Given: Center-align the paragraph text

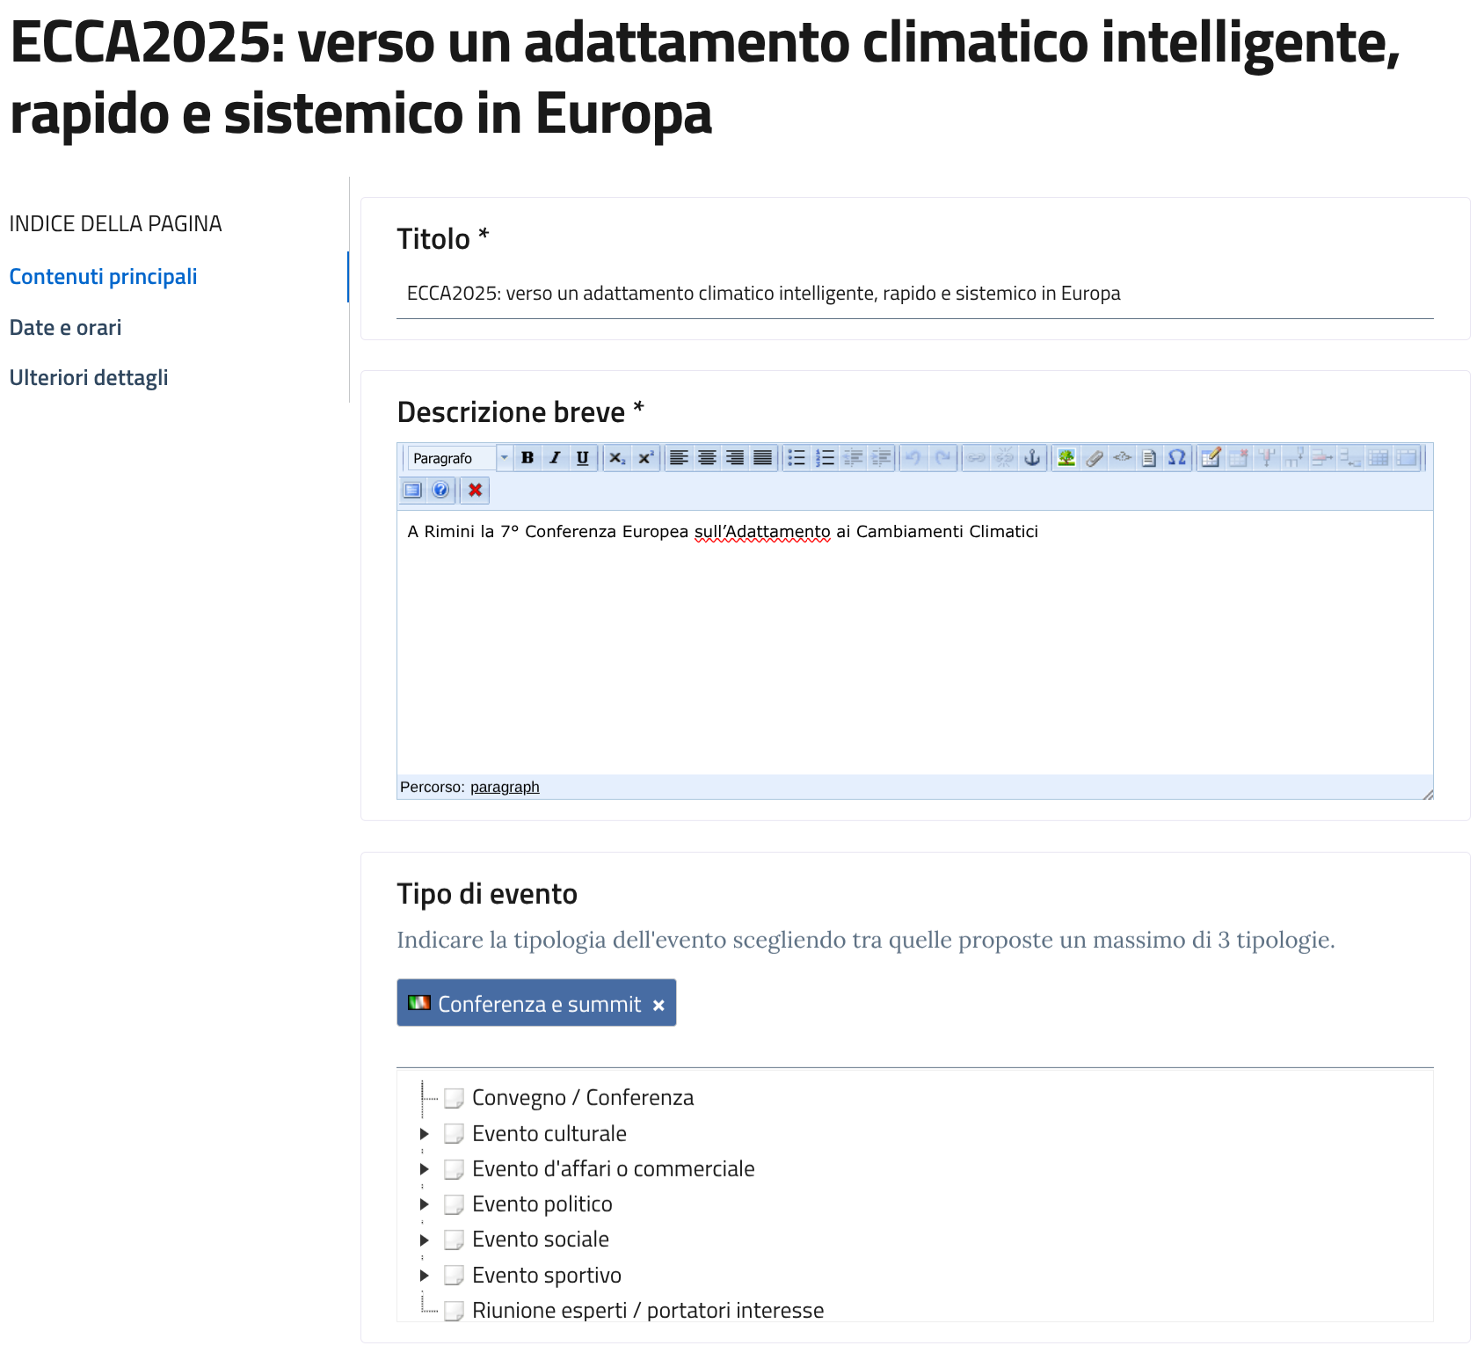Looking at the screenshot, I should click(x=707, y=458).
